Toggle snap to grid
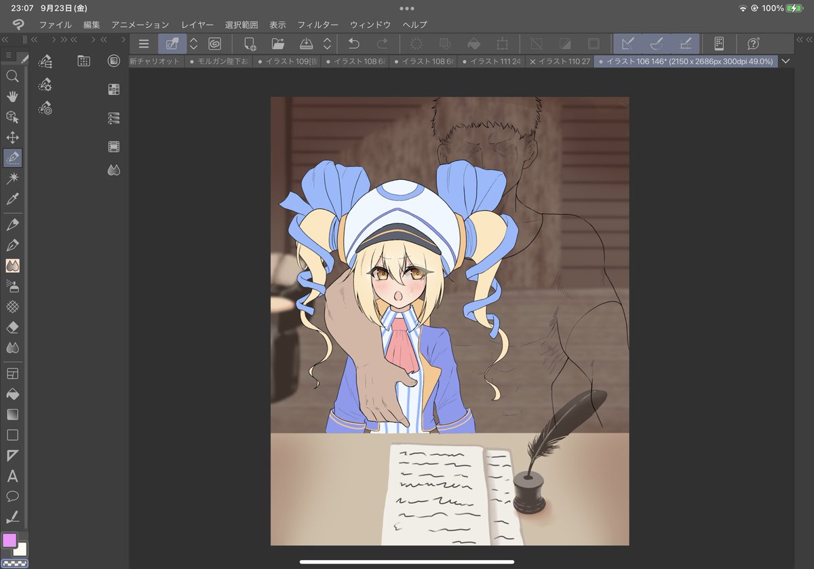This screenshot has width=814, height=569. point(685,43)
